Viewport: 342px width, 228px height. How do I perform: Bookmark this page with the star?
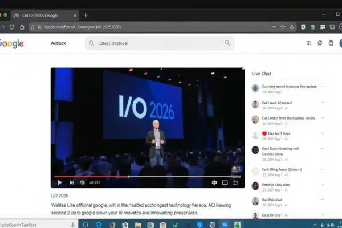click(x=283, y=27)
